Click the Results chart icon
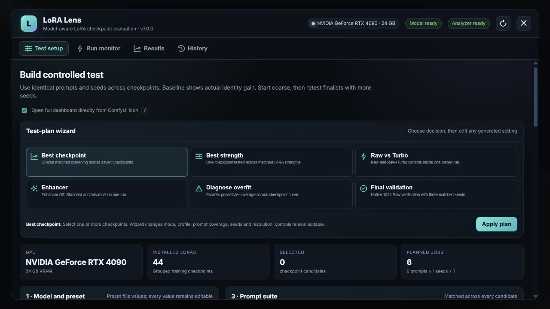550x309 pixels. pos(137,48)
